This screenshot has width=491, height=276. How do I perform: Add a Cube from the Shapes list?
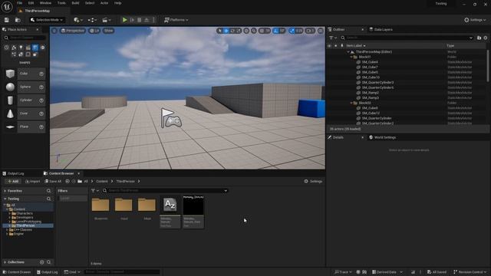[25, 74]
